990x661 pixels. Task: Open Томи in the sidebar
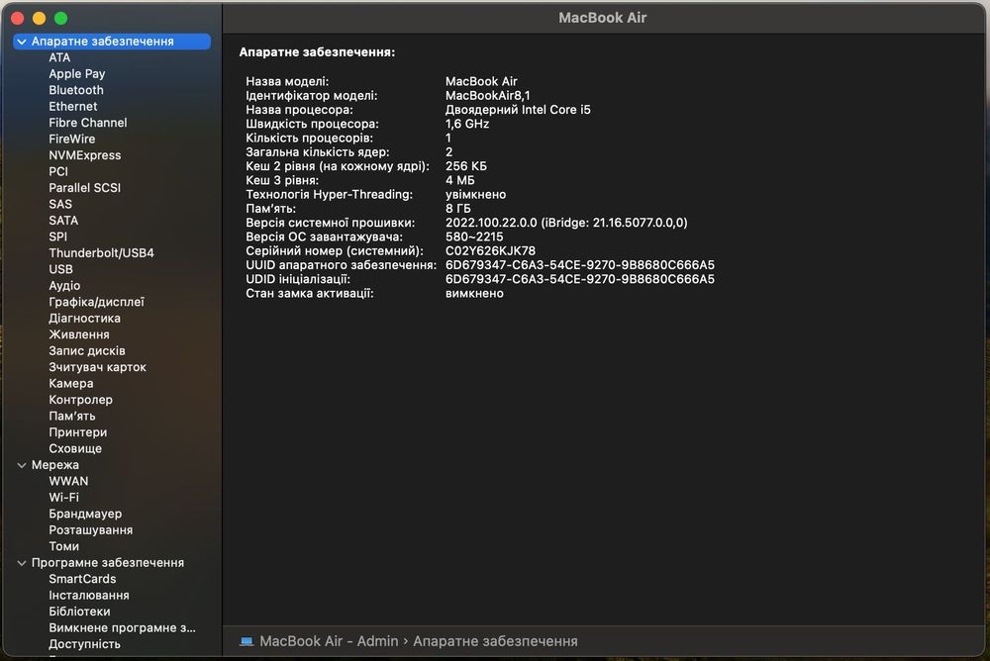(x=63, y=547)
